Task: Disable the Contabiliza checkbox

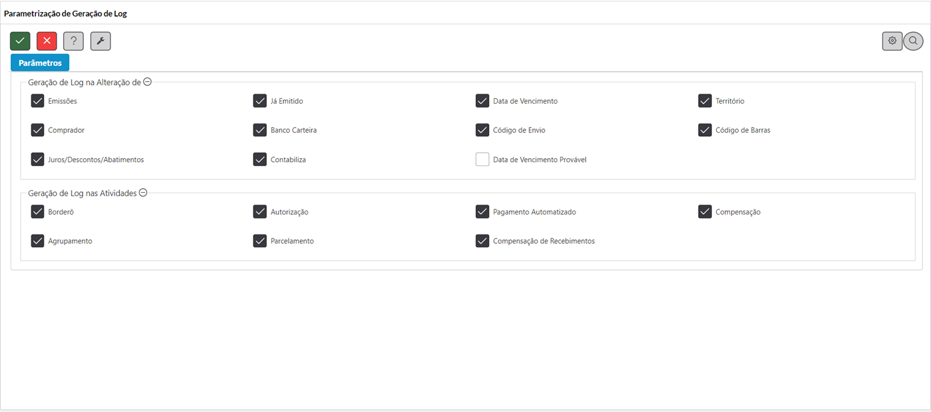Action: click(260, 159)
